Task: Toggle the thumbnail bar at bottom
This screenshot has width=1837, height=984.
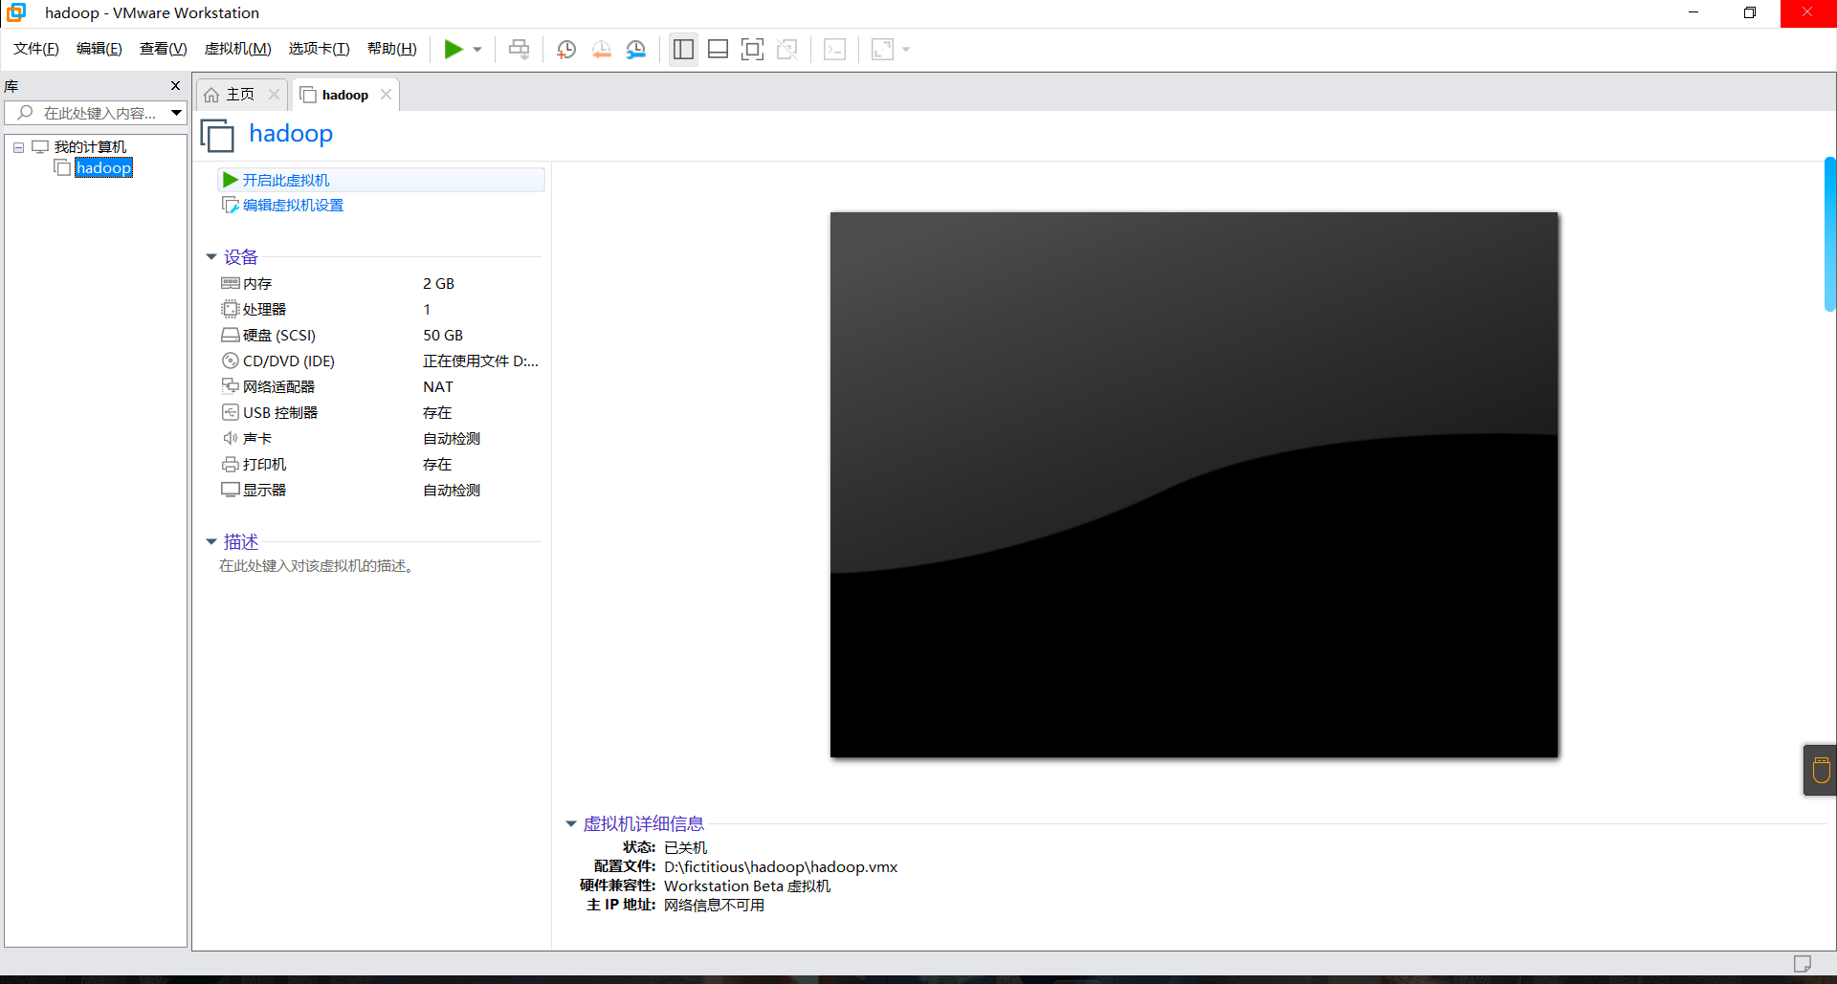Action: (718, 49)
